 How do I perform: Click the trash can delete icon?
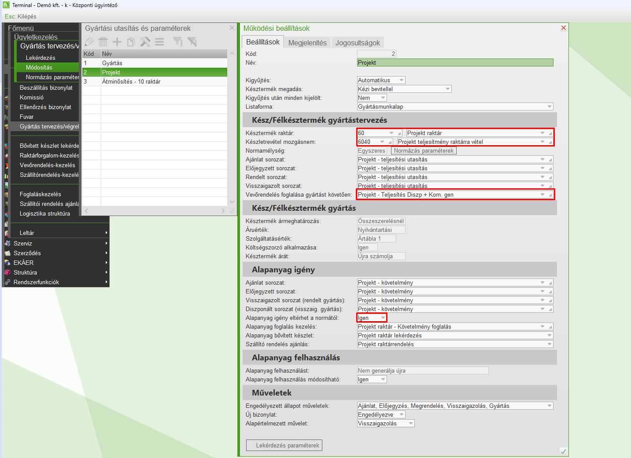click(x=103, y=42)
